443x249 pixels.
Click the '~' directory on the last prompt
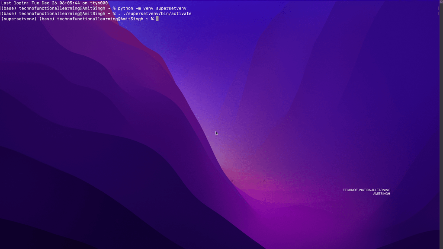(147, 19)
